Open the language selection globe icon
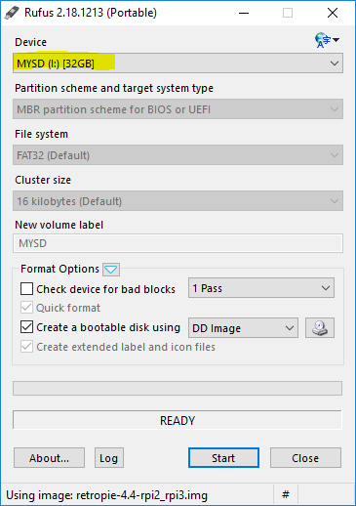 [x=327, y=40]
